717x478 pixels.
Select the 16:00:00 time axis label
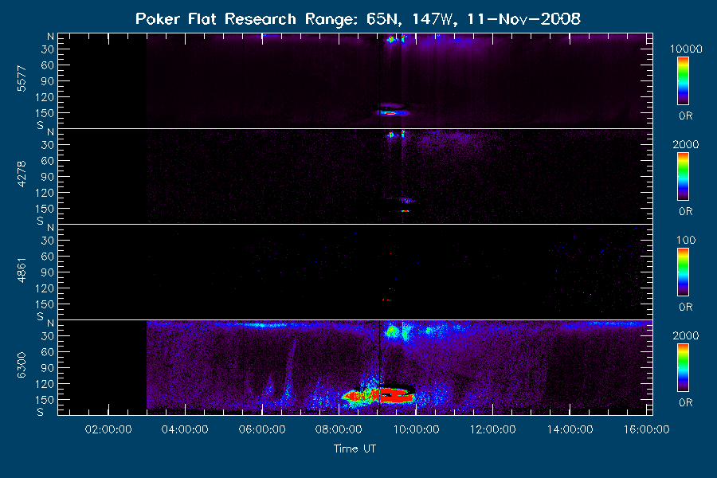(646, 429)
